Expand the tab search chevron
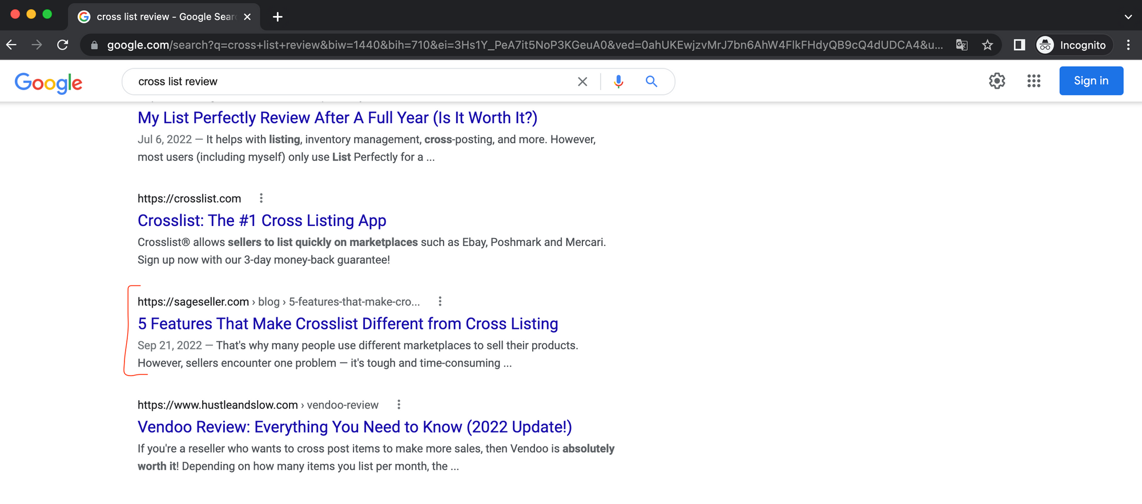The width and height of the screenshot is (1142, 504). [1128, 17]
